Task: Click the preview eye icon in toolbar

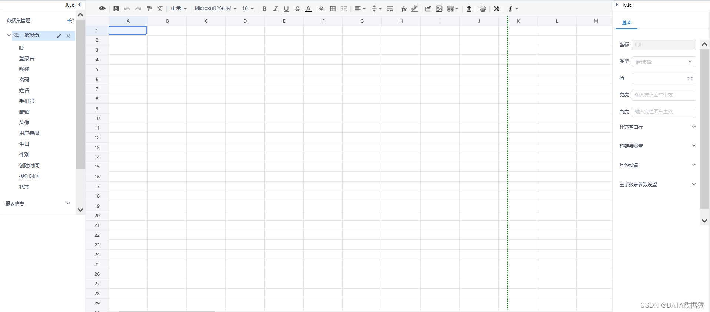Action: point(102,9)
